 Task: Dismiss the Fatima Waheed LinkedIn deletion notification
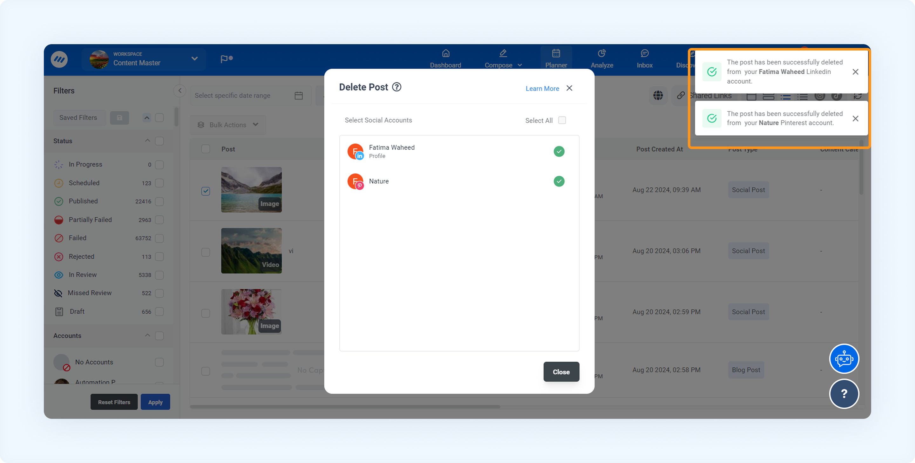(x=855, y=72)
